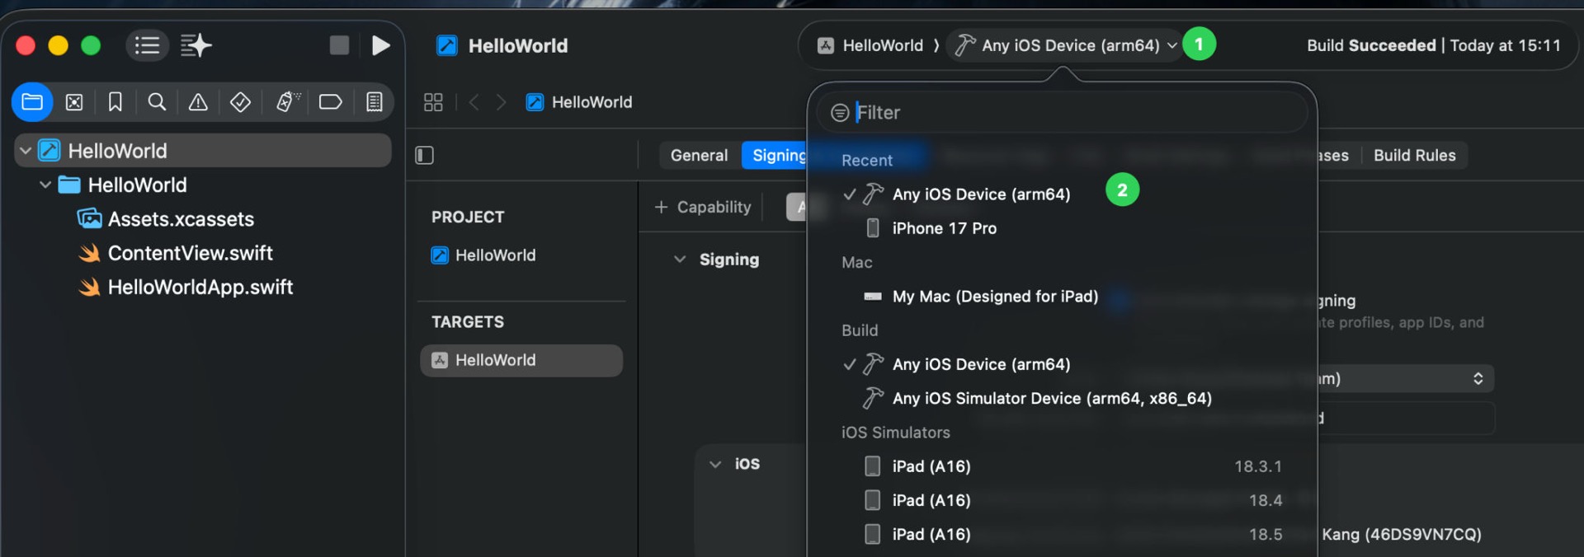The image size is (1584, 557).
Task: Pick the iPad (A16) 18.3.1 simulator
Action: pyautogui.click(x=1062, y=466)
